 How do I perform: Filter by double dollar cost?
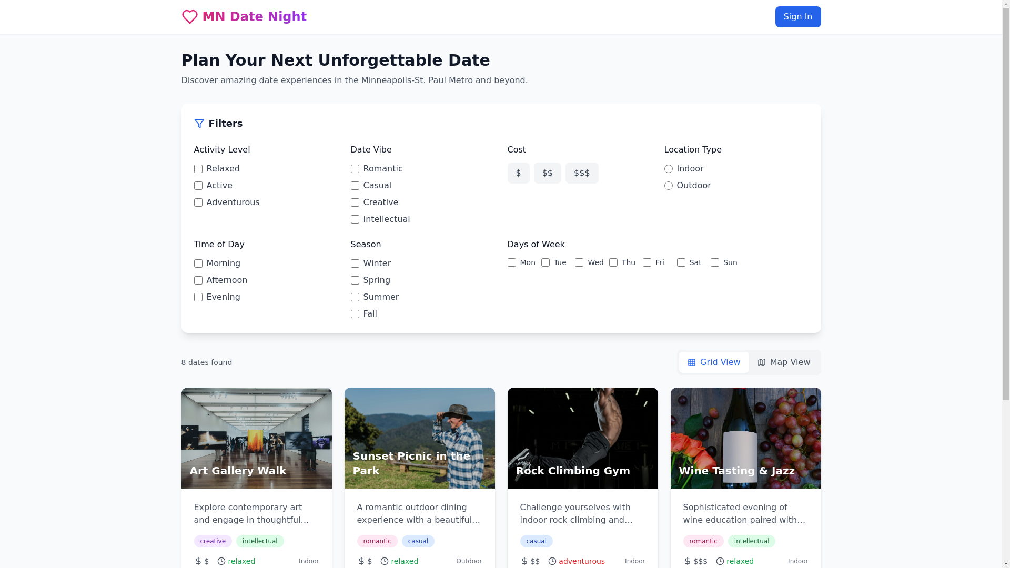[548, 173]
